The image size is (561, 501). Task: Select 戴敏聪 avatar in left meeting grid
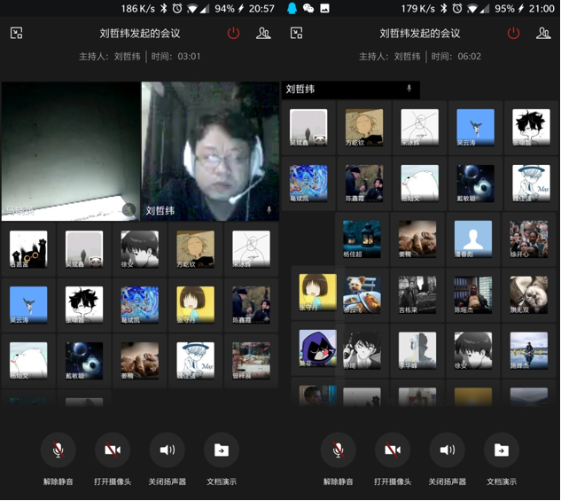[84, 360]
